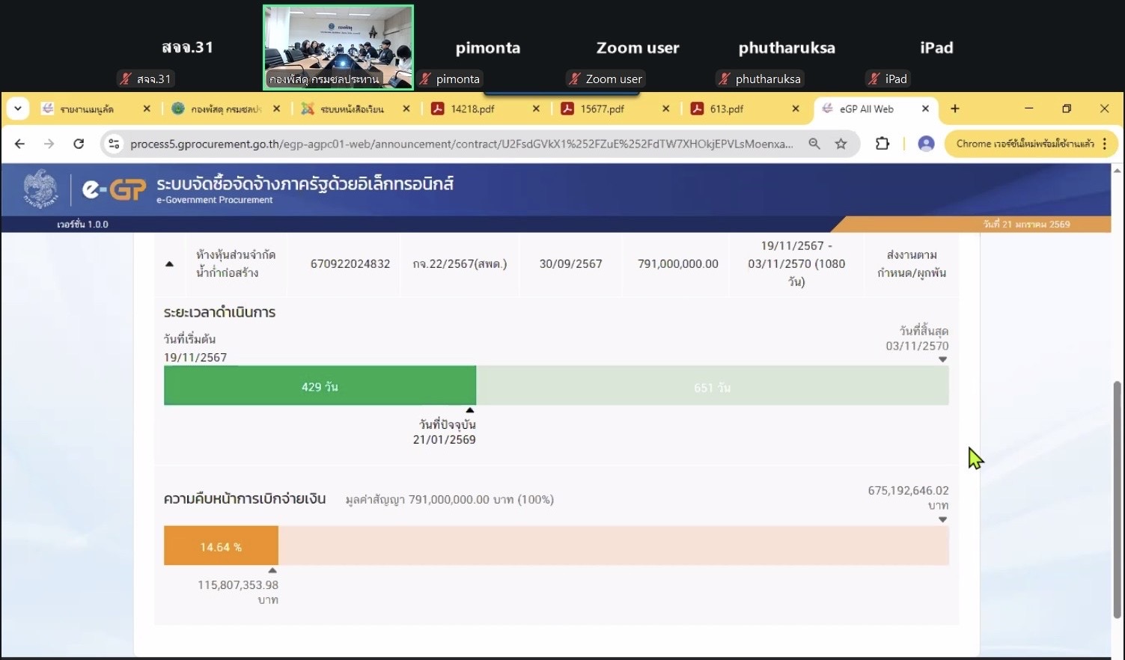The width and height of the screenshot is (1125, 660).
Task: Select the iPad participant tile
Action: pyautogui.click(x=936, y=48)
